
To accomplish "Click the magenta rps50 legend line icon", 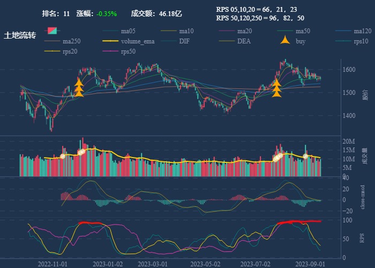I will pyautogui.click(x=110, y=51).
